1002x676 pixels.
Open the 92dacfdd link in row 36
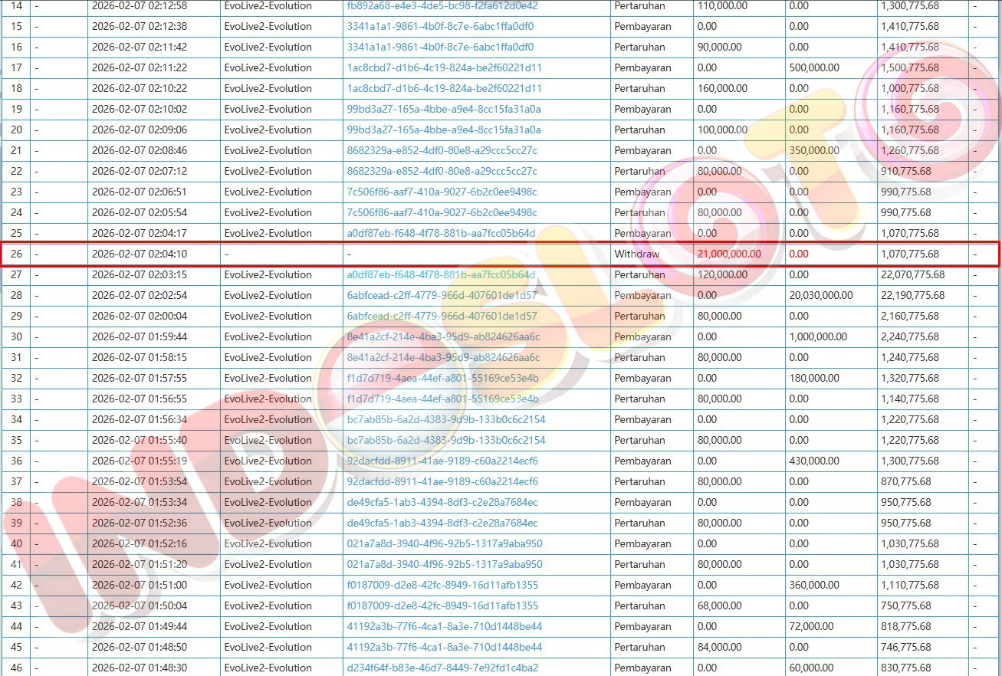point(442,461)
